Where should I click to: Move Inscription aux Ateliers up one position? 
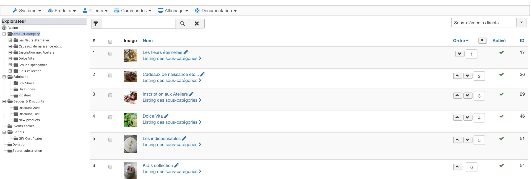pos(457,96)
